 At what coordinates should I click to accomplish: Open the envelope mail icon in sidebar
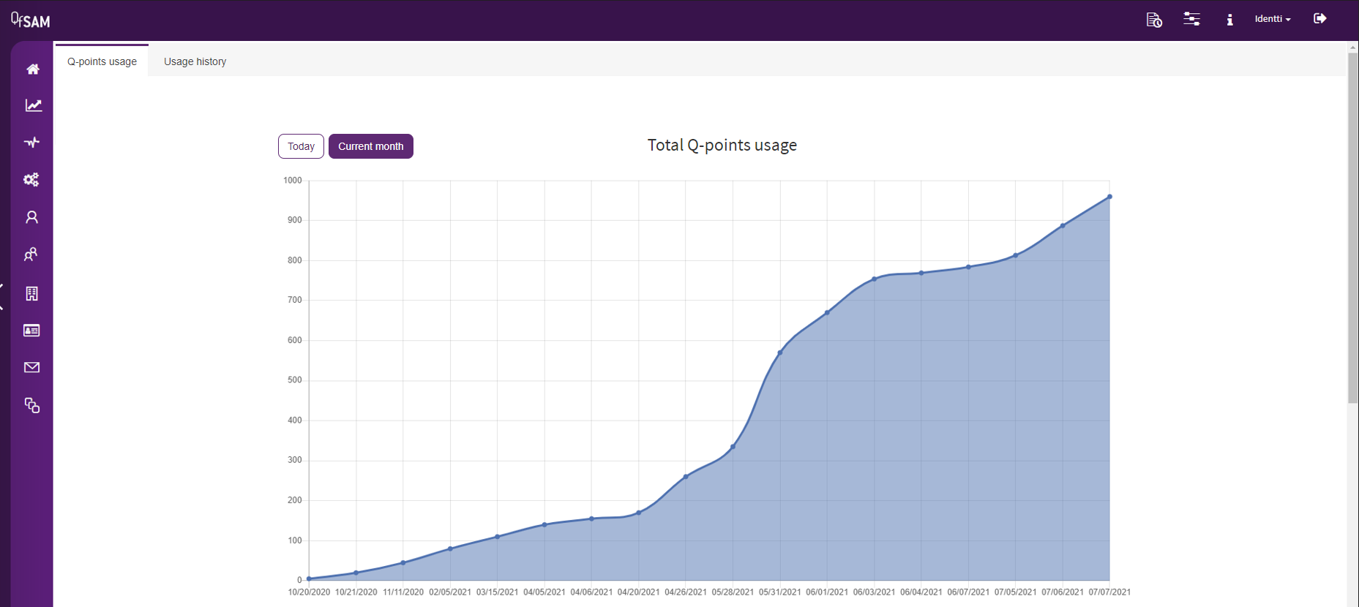(x=31, y=367)
